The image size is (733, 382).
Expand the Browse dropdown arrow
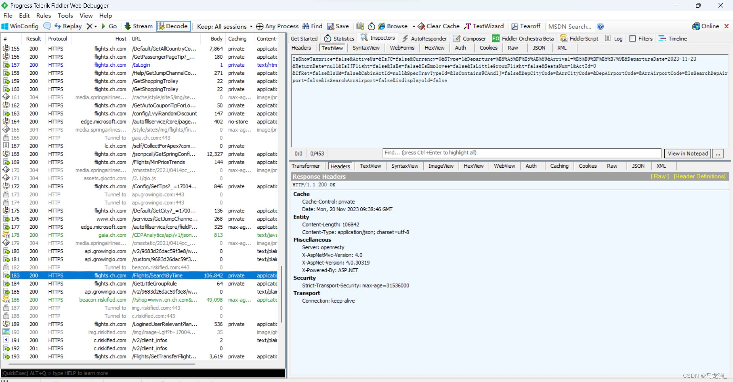(x=413, y=27)
